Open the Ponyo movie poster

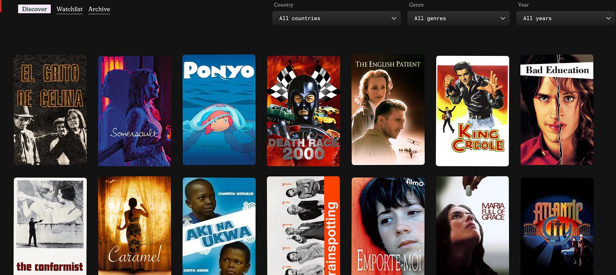pyautogui.click(x=219, y=110)
